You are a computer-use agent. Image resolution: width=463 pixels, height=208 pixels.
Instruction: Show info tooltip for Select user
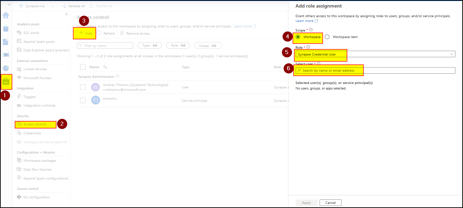pyautogui.click(x=319, y=64)
